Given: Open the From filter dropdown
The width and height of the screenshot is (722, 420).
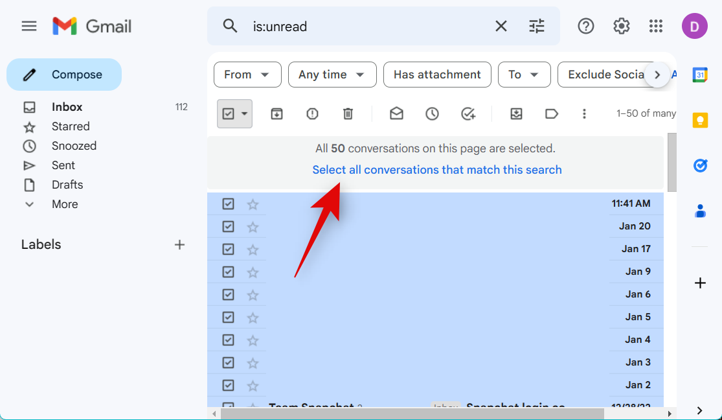Looking at the screenshot, I should pos(247,75).
